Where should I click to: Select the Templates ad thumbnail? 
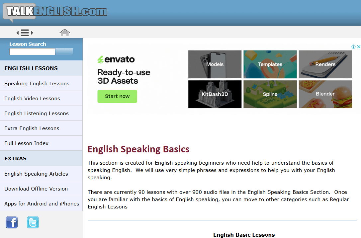click(x=270, y=64)
